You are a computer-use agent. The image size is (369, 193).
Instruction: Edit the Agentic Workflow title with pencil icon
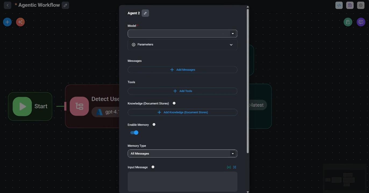tap(65, 5)
